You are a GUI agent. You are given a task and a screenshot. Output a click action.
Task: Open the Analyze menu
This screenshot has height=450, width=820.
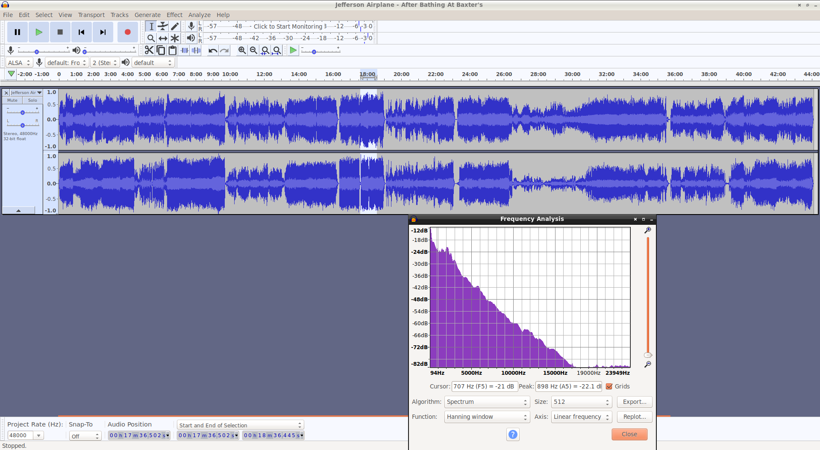pyautogui.click(x=200, y=15)
